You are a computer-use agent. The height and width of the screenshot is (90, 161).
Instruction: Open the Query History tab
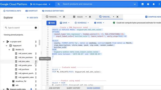(x=73, y=88)
